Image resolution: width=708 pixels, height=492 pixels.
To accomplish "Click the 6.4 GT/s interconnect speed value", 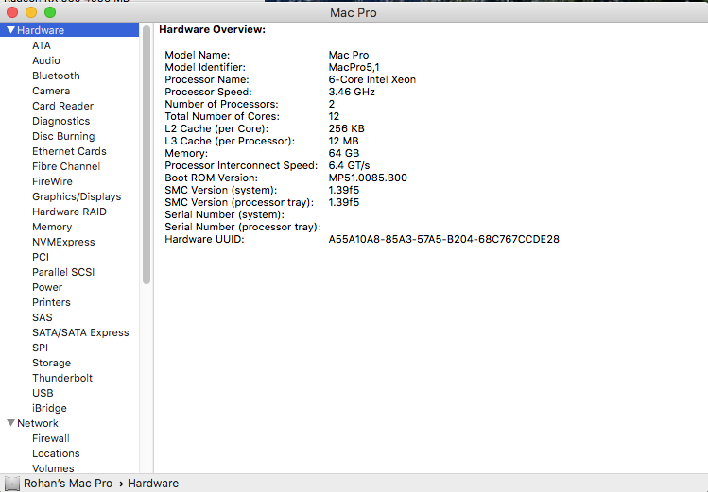I will click(x=349, y=165).
